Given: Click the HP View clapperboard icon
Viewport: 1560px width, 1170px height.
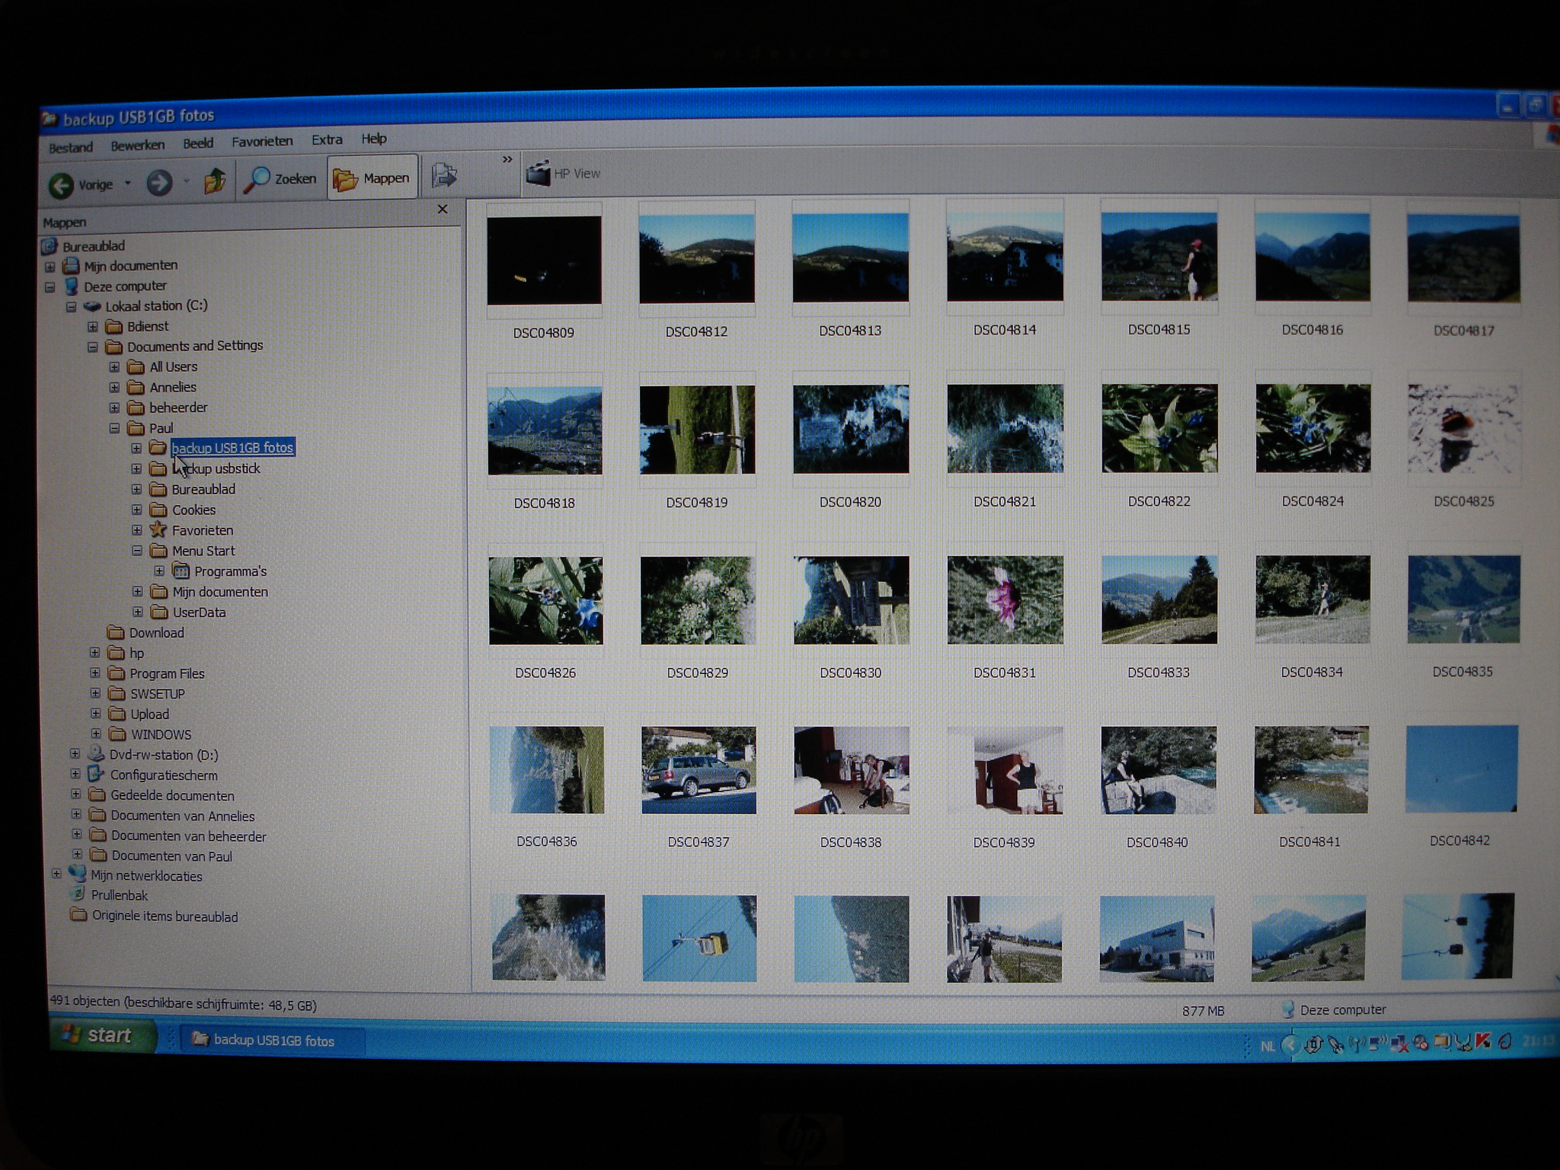Looking at the screenshot, I should tap(538, 174).
